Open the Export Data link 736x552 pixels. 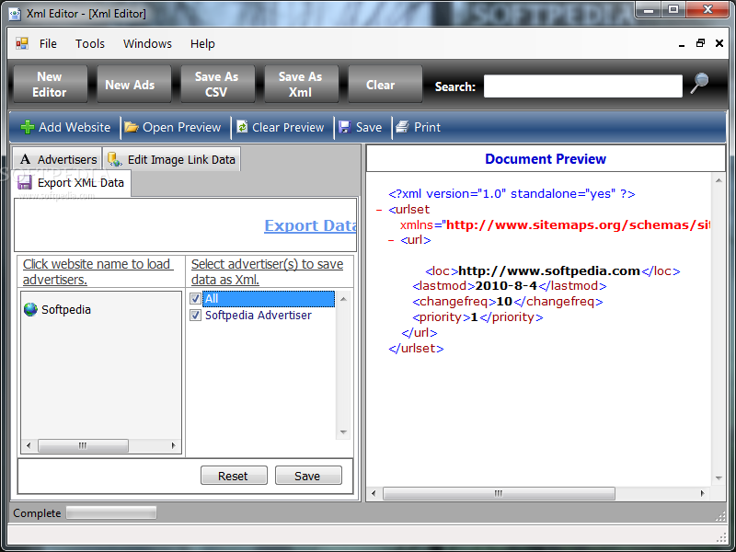(310, 225)
